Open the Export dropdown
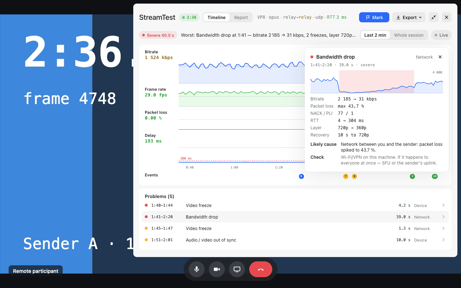Screen dimensions: 461x288 (409, 17)
